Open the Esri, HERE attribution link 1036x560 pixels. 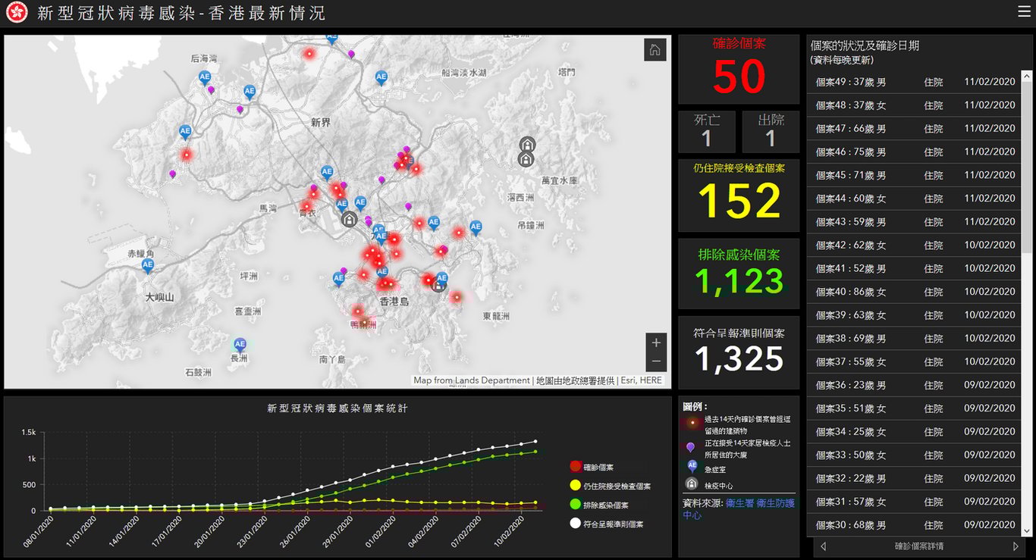tap(642, 380)
